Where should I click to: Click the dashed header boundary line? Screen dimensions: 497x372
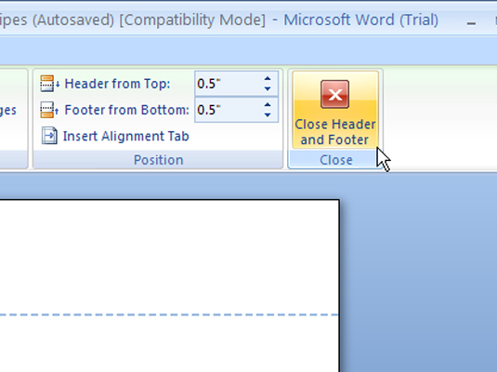(x=169, y=315)
